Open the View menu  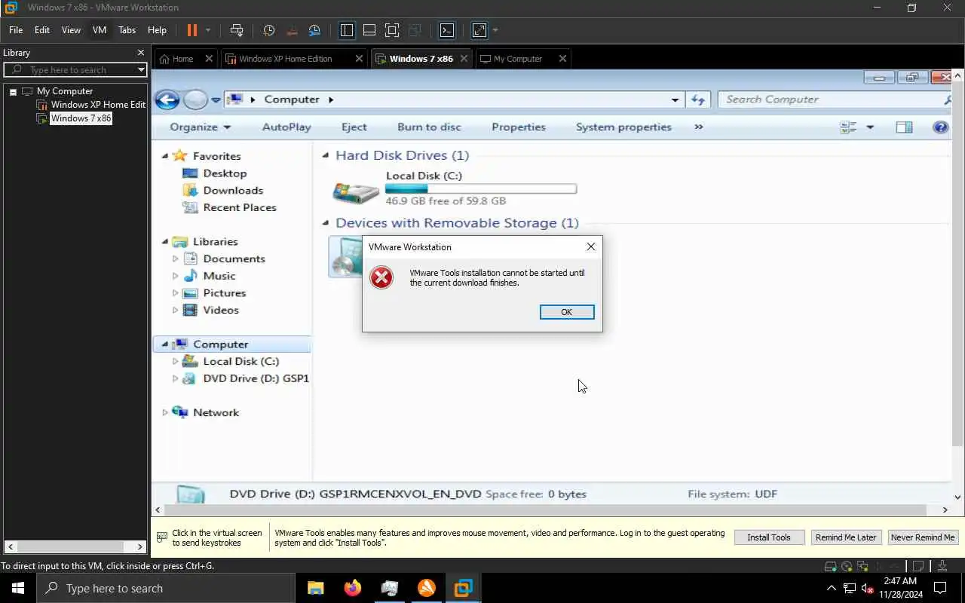[71, 30]
